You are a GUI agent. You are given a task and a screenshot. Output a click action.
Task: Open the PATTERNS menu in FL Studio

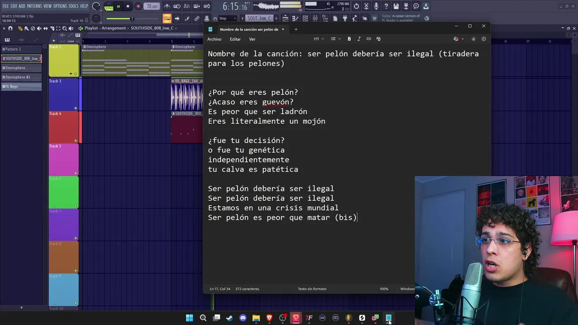pyautogui.click(x=34, y=6)
